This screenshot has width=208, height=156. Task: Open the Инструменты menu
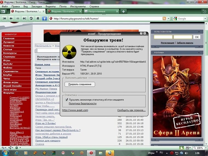(78, 7)
